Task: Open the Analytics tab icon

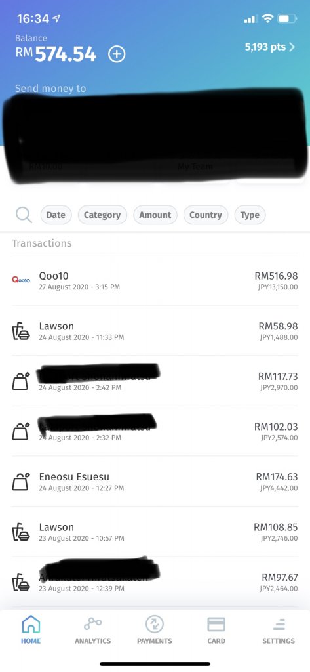Action: pos(92,623)
